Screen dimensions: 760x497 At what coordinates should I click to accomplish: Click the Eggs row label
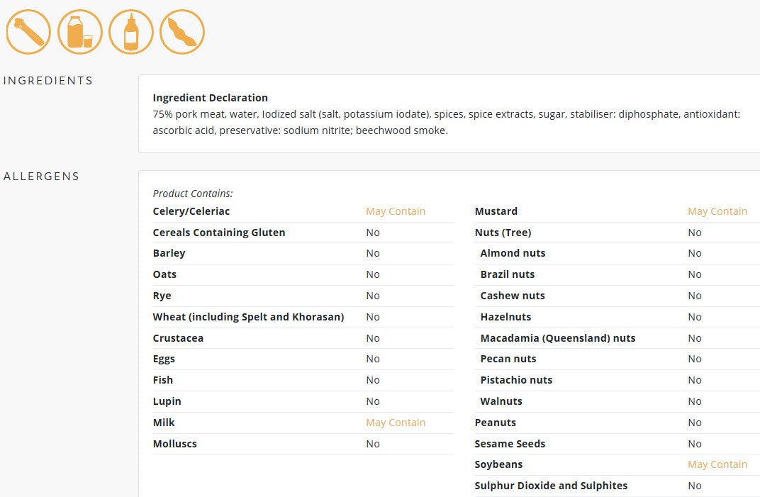click(164, 359)
